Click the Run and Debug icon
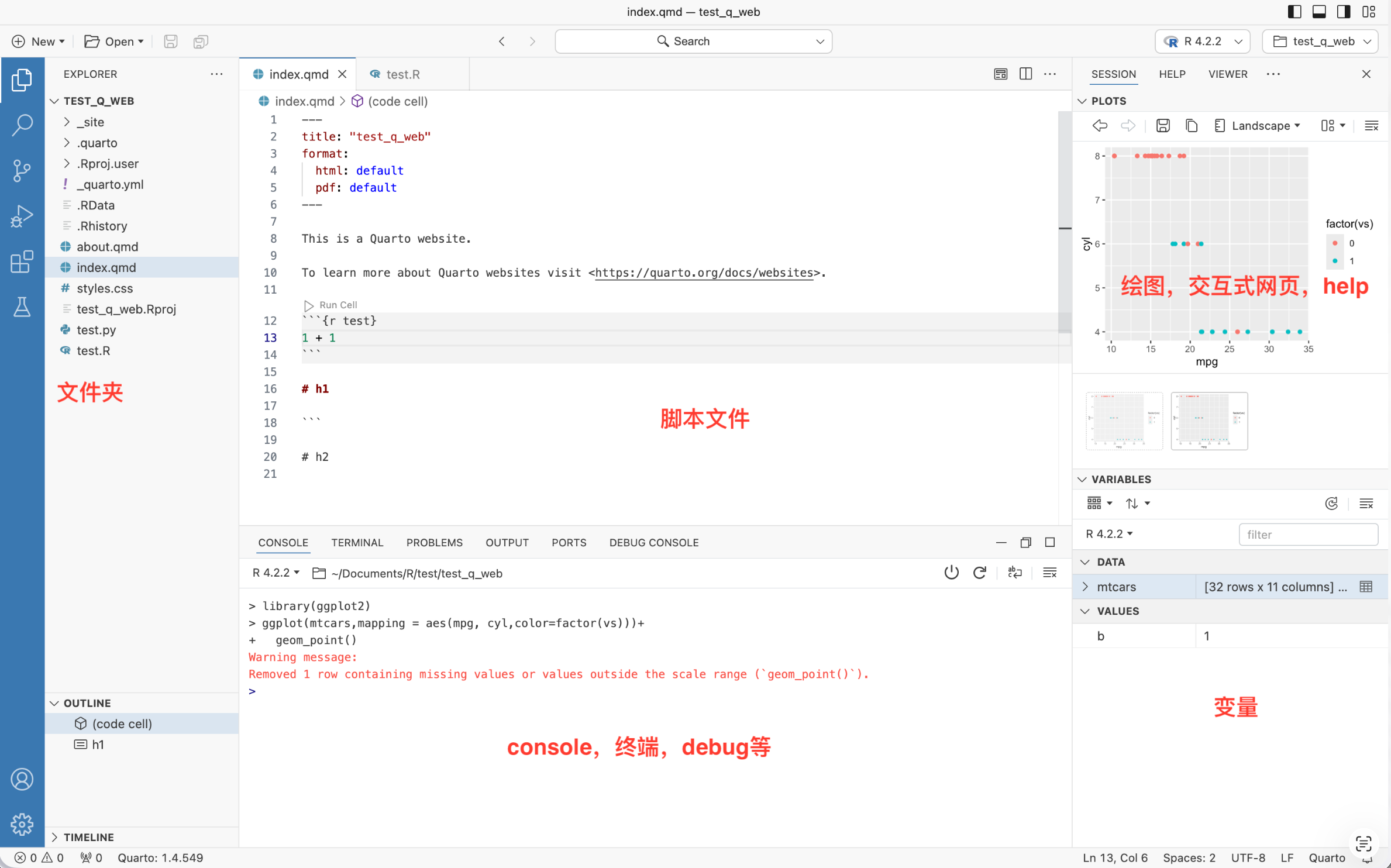The image size is (1391, 868). click(22, 216)
